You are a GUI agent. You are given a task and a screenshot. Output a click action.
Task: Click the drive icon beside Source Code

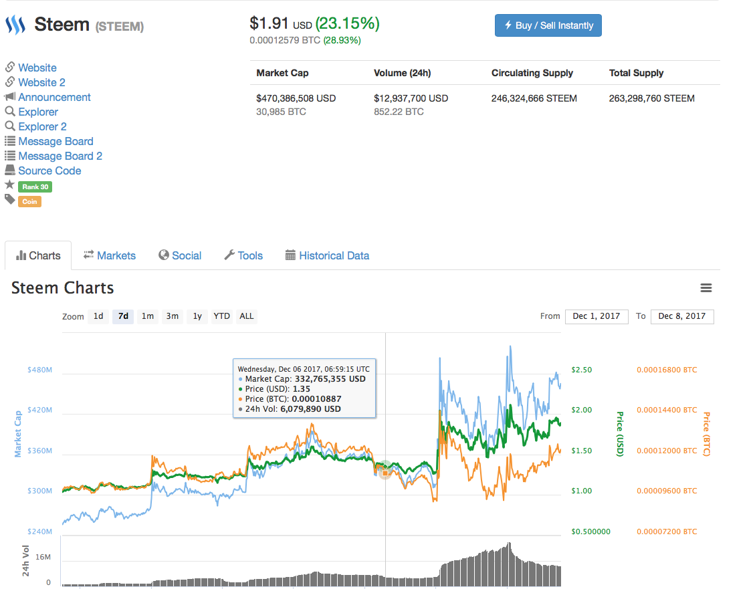9,170
